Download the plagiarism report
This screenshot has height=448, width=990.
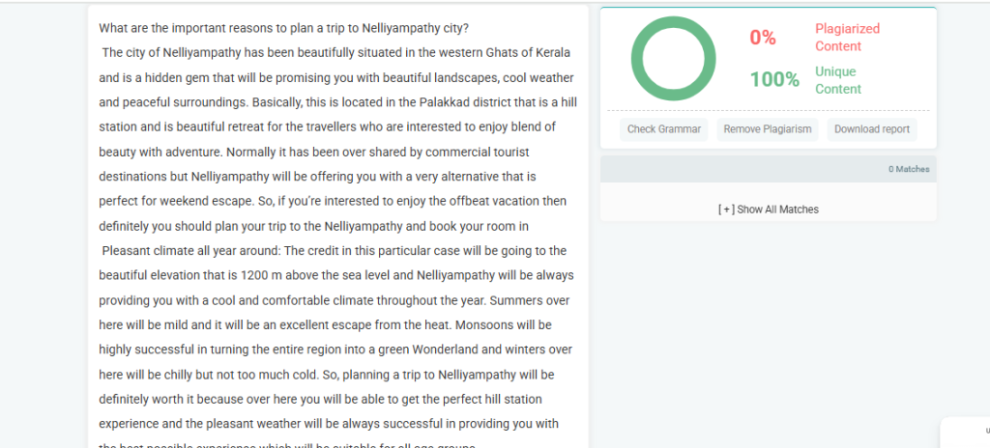[x=872, y=129]
